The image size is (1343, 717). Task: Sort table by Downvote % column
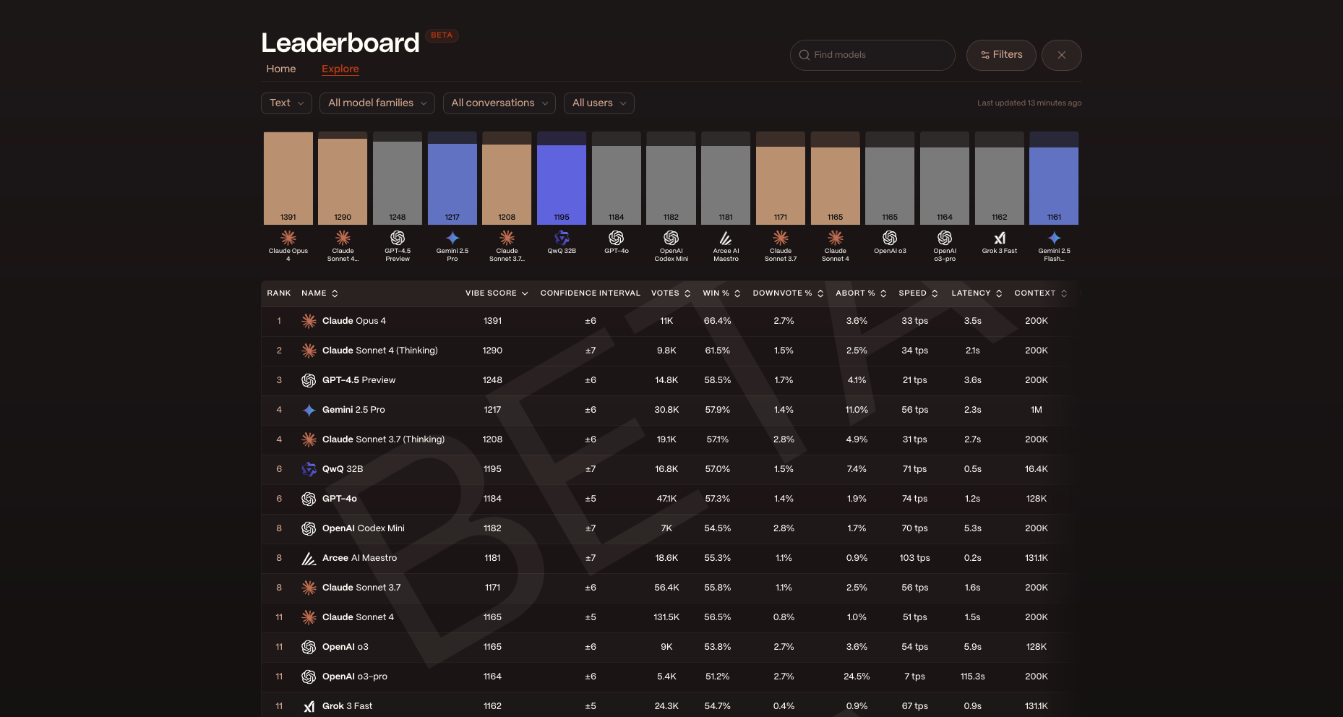click(788, 293)
